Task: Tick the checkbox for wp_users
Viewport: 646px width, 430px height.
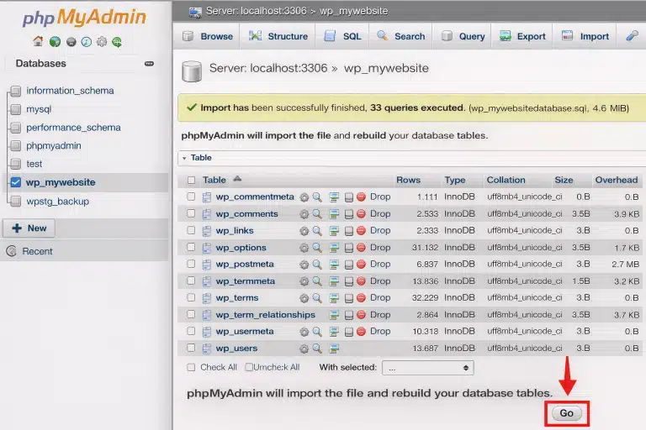Action: coord(191,348)
